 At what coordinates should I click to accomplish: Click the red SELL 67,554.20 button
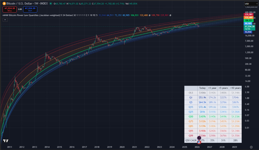pos(9,9)
